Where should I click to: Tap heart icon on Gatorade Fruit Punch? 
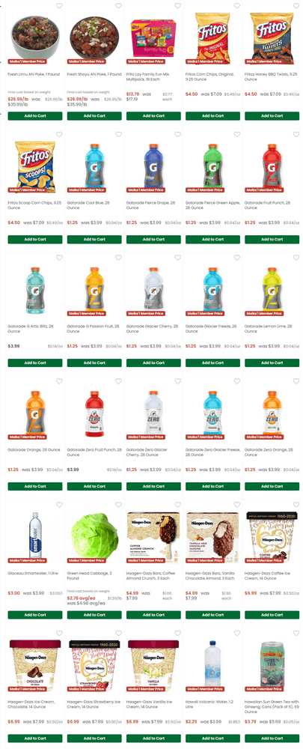(296, 135)
